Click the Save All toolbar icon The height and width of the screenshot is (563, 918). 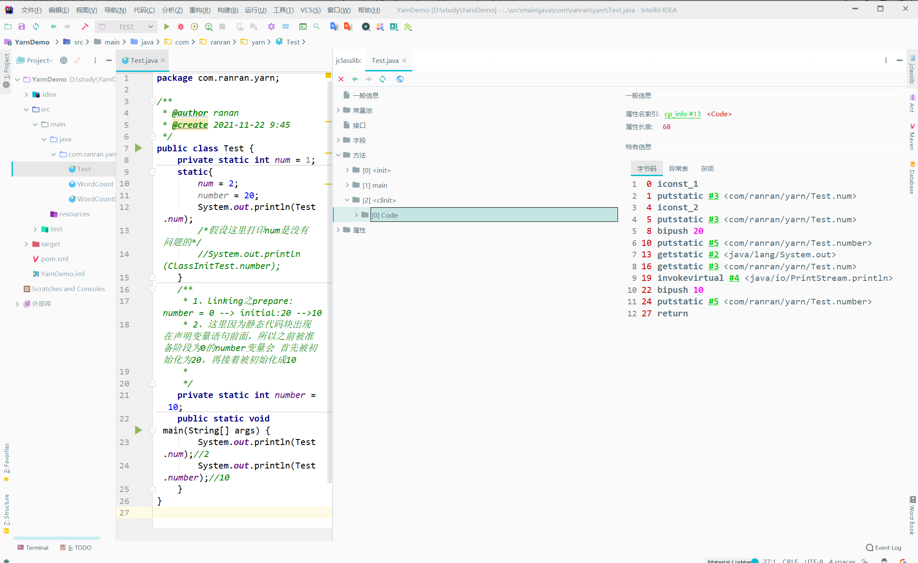(22, 27)
